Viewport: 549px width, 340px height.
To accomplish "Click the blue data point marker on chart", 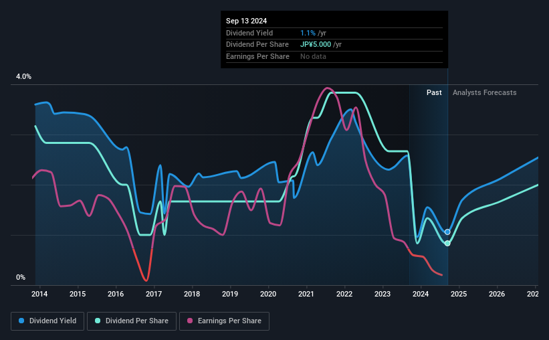I will pyautogui.click(x=447, y=232).
